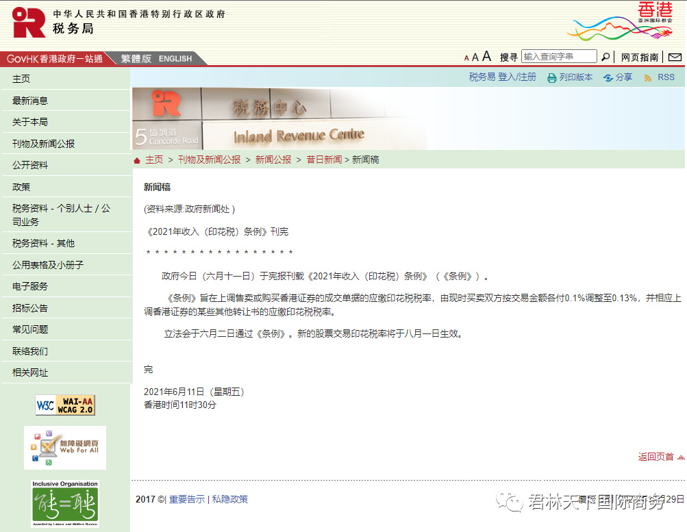Click the search magnifier icon

click(x=605, y=57)
